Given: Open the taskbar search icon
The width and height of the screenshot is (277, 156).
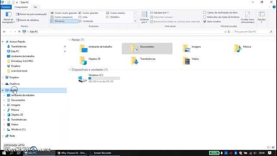Looking at the screenshot, I should click(x=12, y=153).
